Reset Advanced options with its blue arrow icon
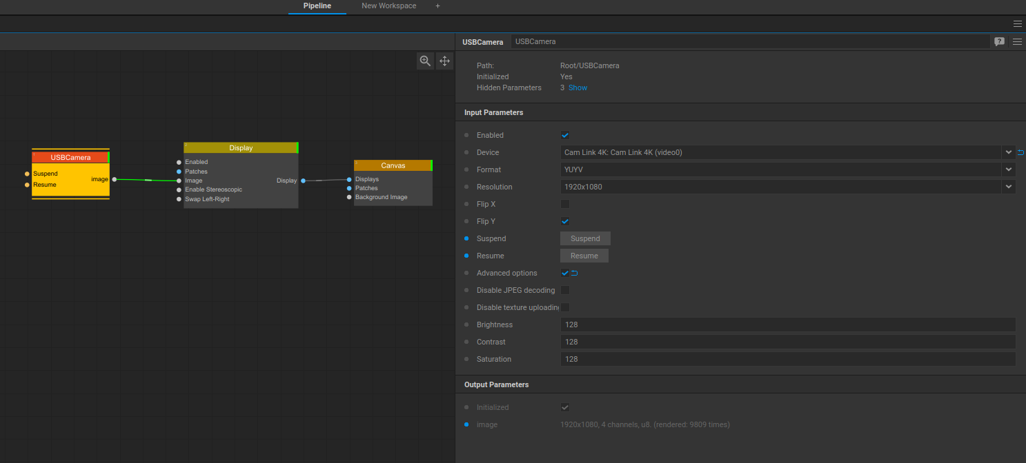Image resolution: width=1026 pixels, height=463 pixels. 574,273
